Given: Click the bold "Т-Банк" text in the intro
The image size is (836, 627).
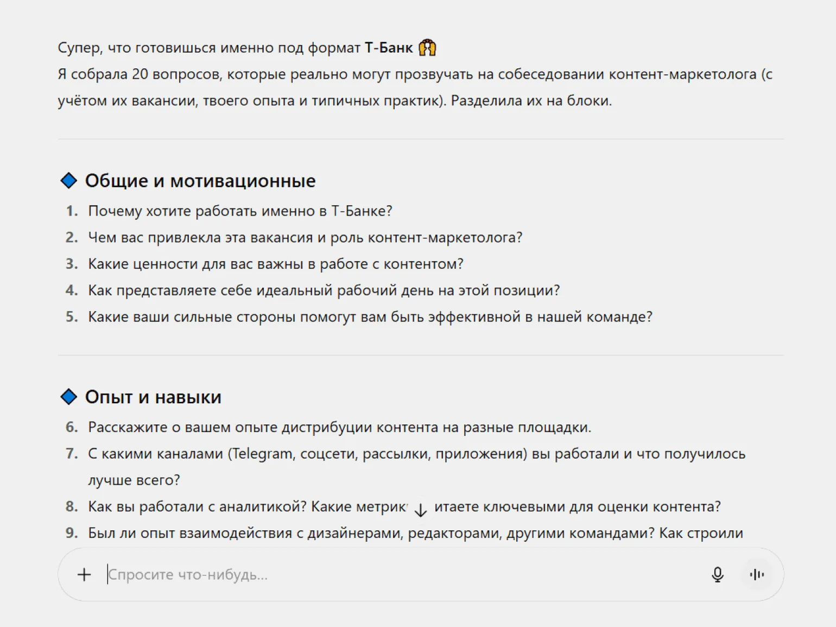Looking at the screenshot, I should tap(388, 48).
